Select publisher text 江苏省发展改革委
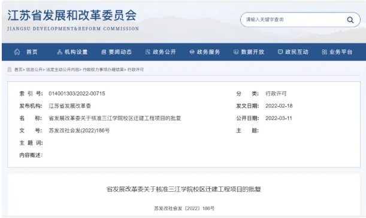The width and height of the screenshot is (366, 218). 69,106
